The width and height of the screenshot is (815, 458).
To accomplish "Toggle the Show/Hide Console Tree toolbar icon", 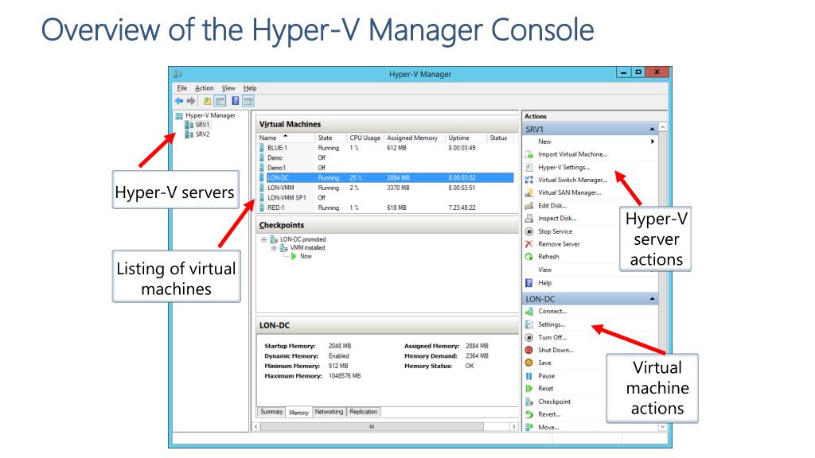I will click(x=220, y=101).
